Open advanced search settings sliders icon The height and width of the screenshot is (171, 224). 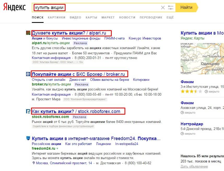click(170, 7)
